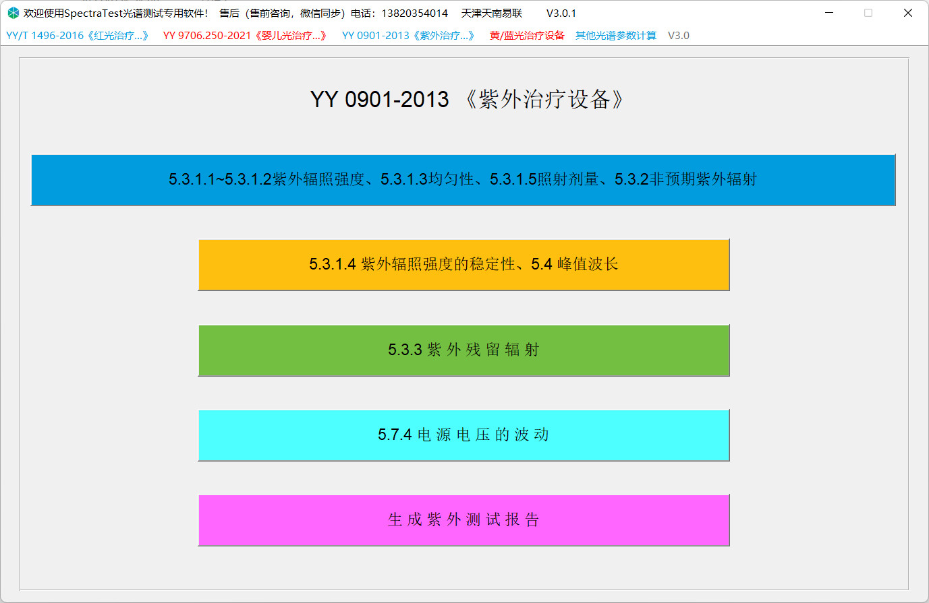
Task: Minimize the SpectraTest window
Action: click(829, 13)
